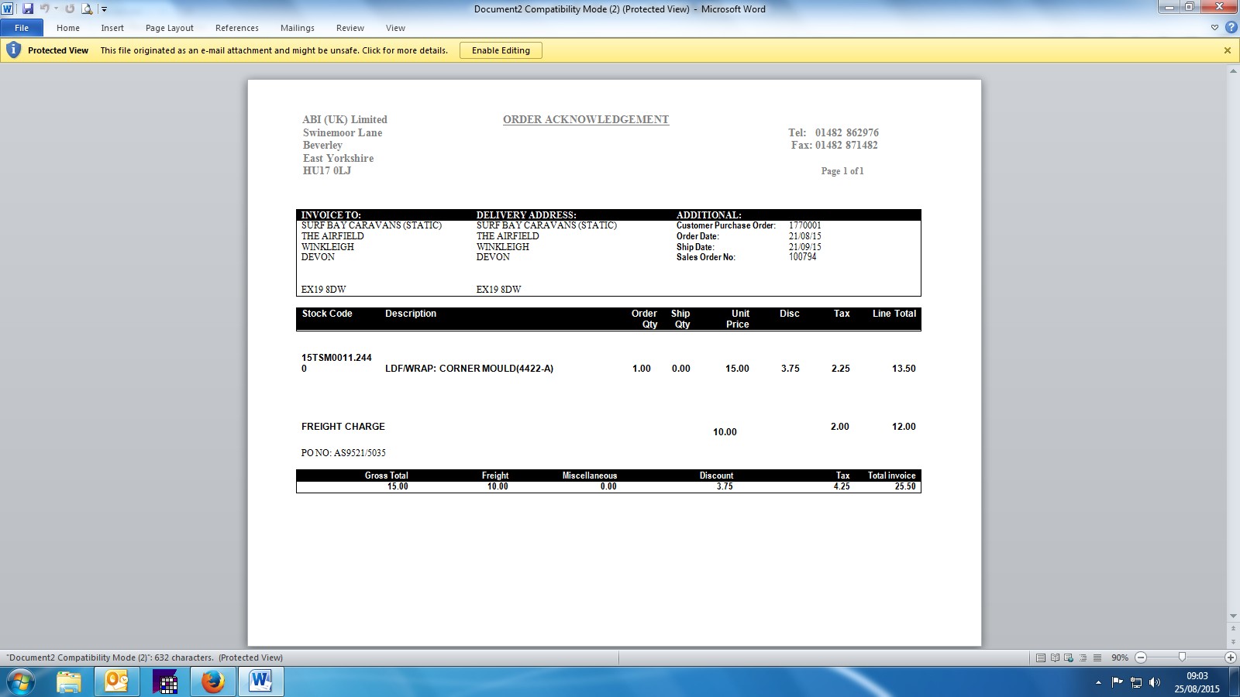
Task: Open the Review tab
Action: tap(350, 28)
